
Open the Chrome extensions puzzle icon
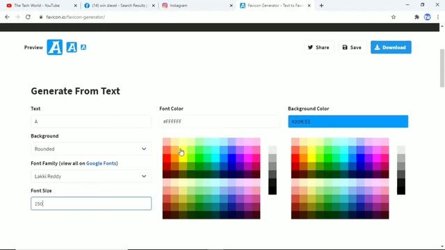point(416,17)
